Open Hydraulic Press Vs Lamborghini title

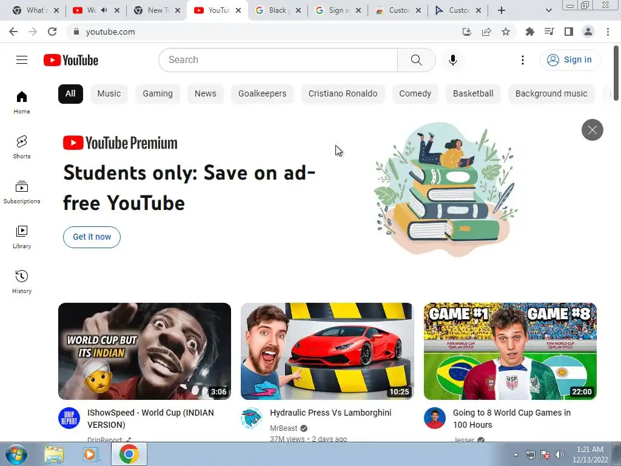(331, 413)
